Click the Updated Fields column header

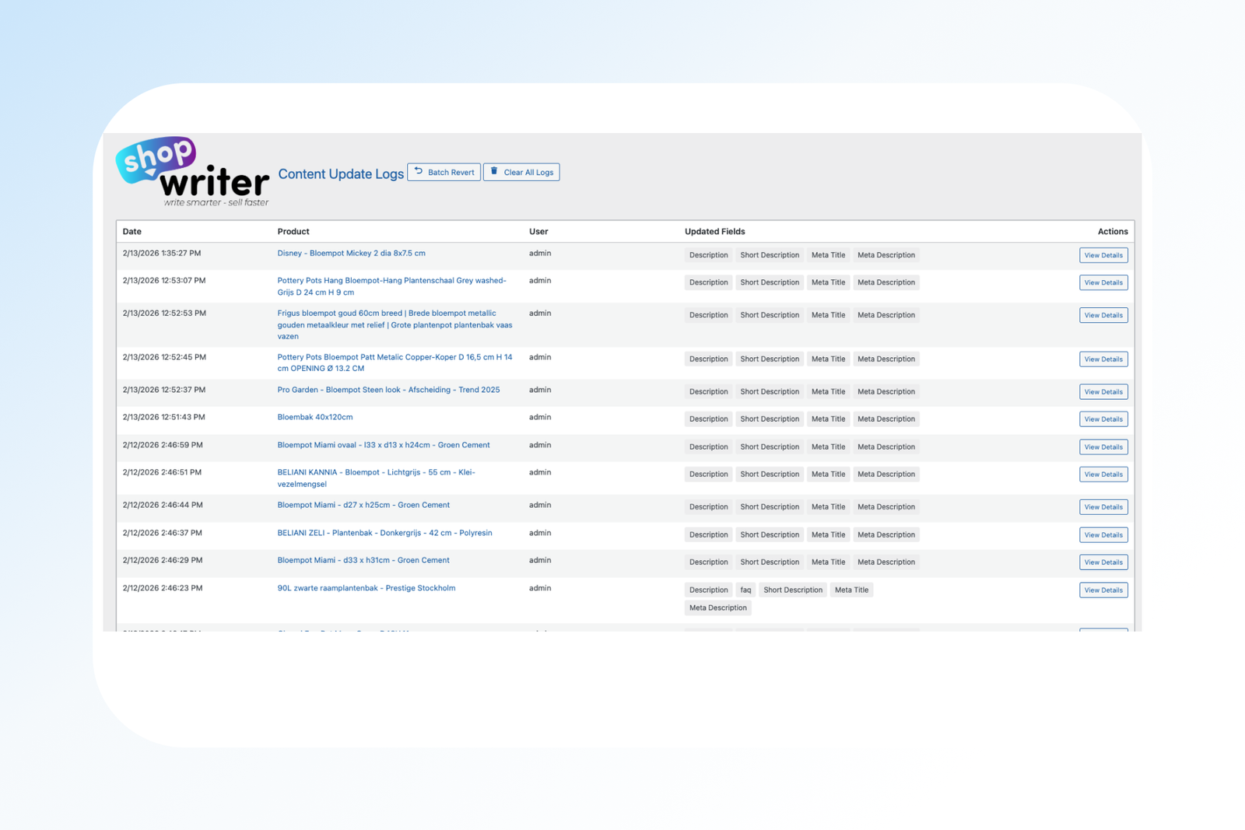click(x=714, y=232)
